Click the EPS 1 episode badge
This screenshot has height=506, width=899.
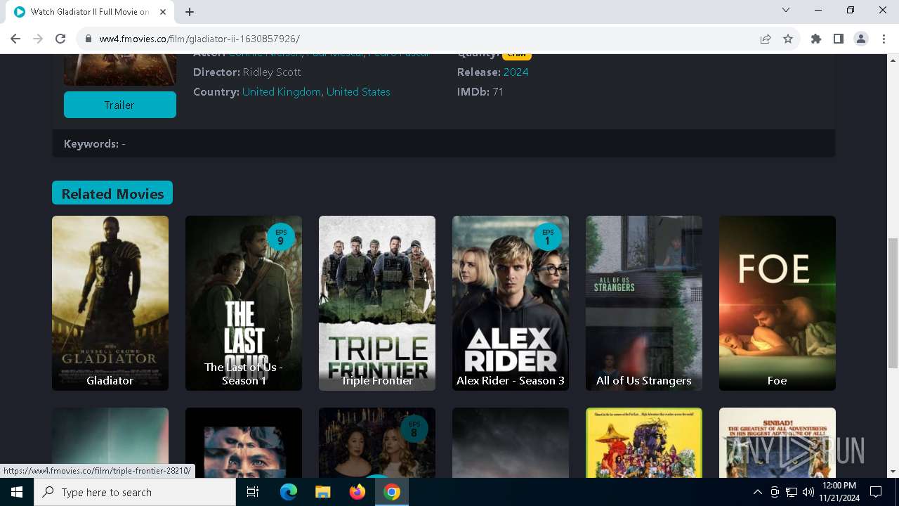548,237
